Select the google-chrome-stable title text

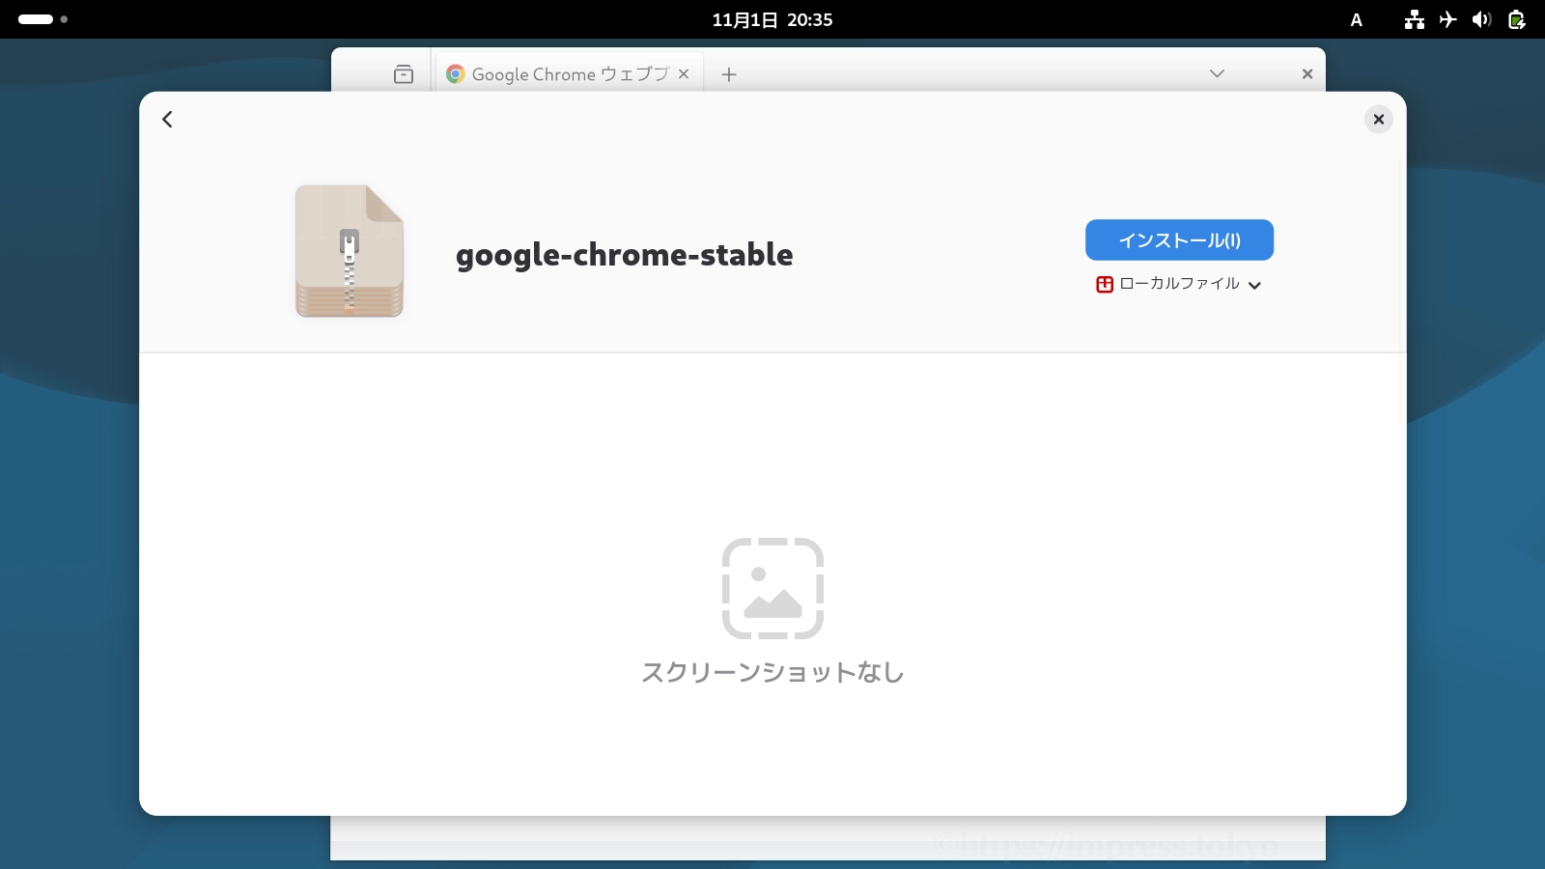tap(625, 255)
